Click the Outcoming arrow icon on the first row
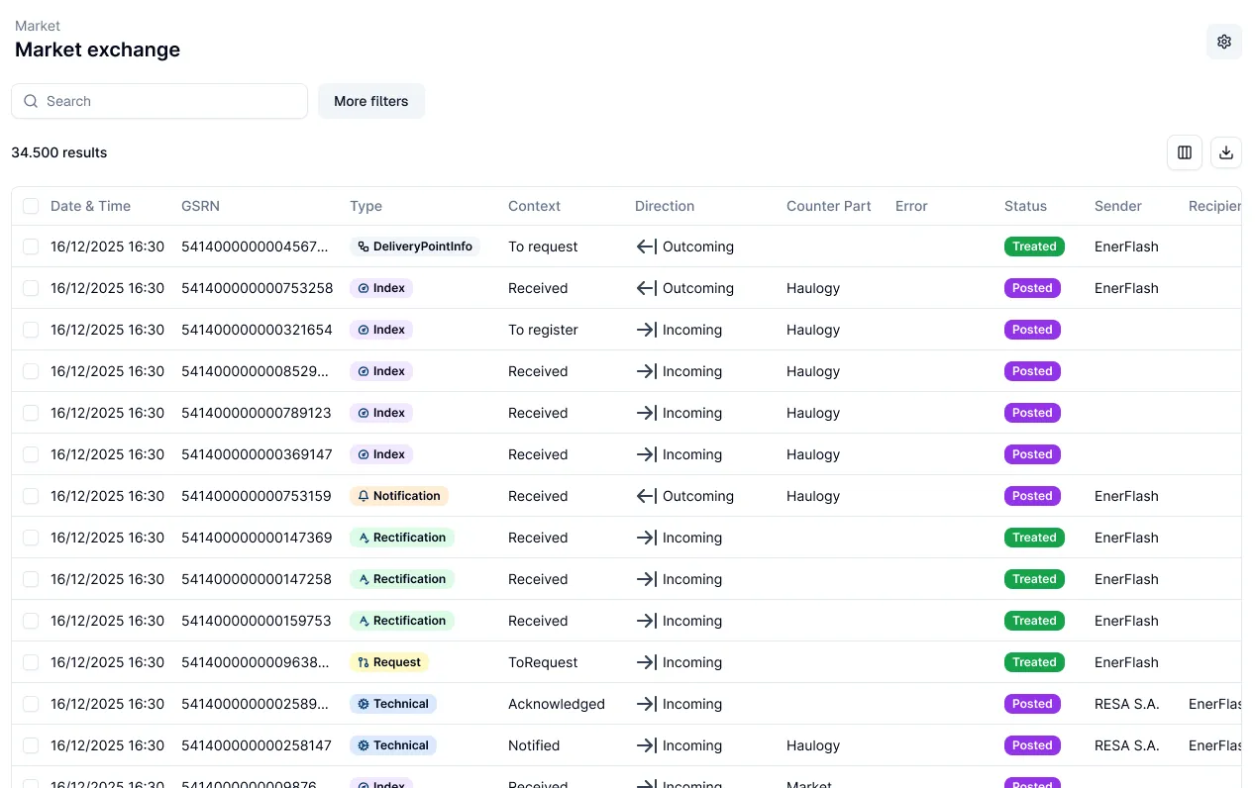Screen dimensions: 1255x788 [646, 246]
